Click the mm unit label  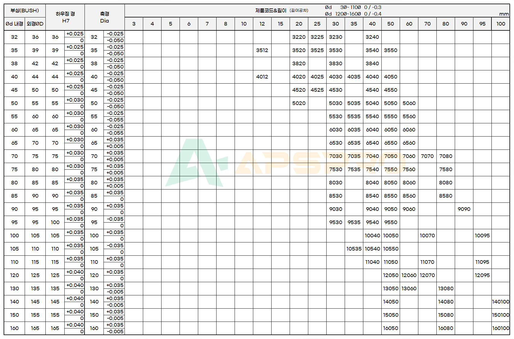(504, 14)
